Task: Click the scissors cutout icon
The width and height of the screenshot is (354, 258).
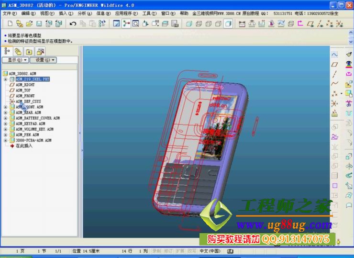Action: tap(349, 103)
